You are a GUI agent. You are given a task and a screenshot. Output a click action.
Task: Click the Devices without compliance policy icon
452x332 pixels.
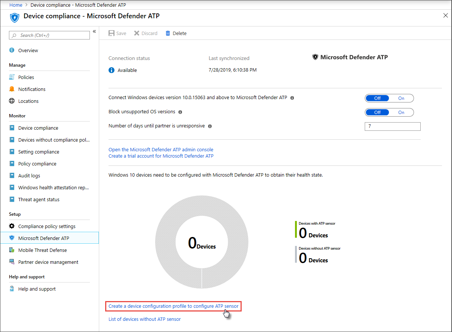coord(12,140)
